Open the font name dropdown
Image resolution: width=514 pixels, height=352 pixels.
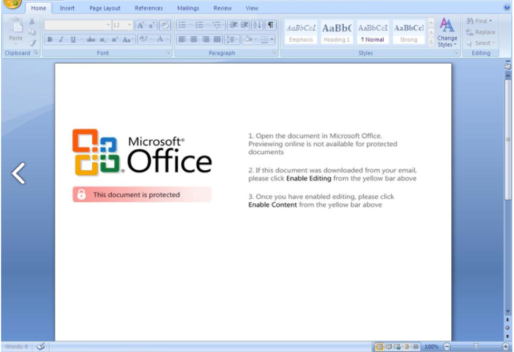click(x=108, y=25)
